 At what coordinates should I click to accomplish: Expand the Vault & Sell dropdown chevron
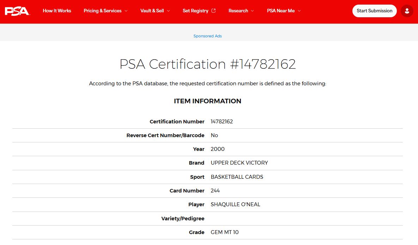pos(168,11)
